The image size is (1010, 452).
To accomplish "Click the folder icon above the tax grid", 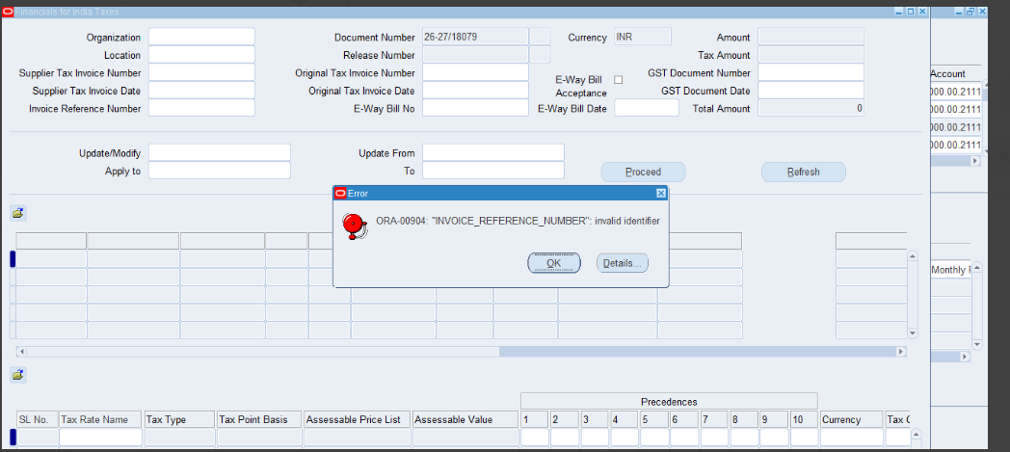I will tap(17, 374).
